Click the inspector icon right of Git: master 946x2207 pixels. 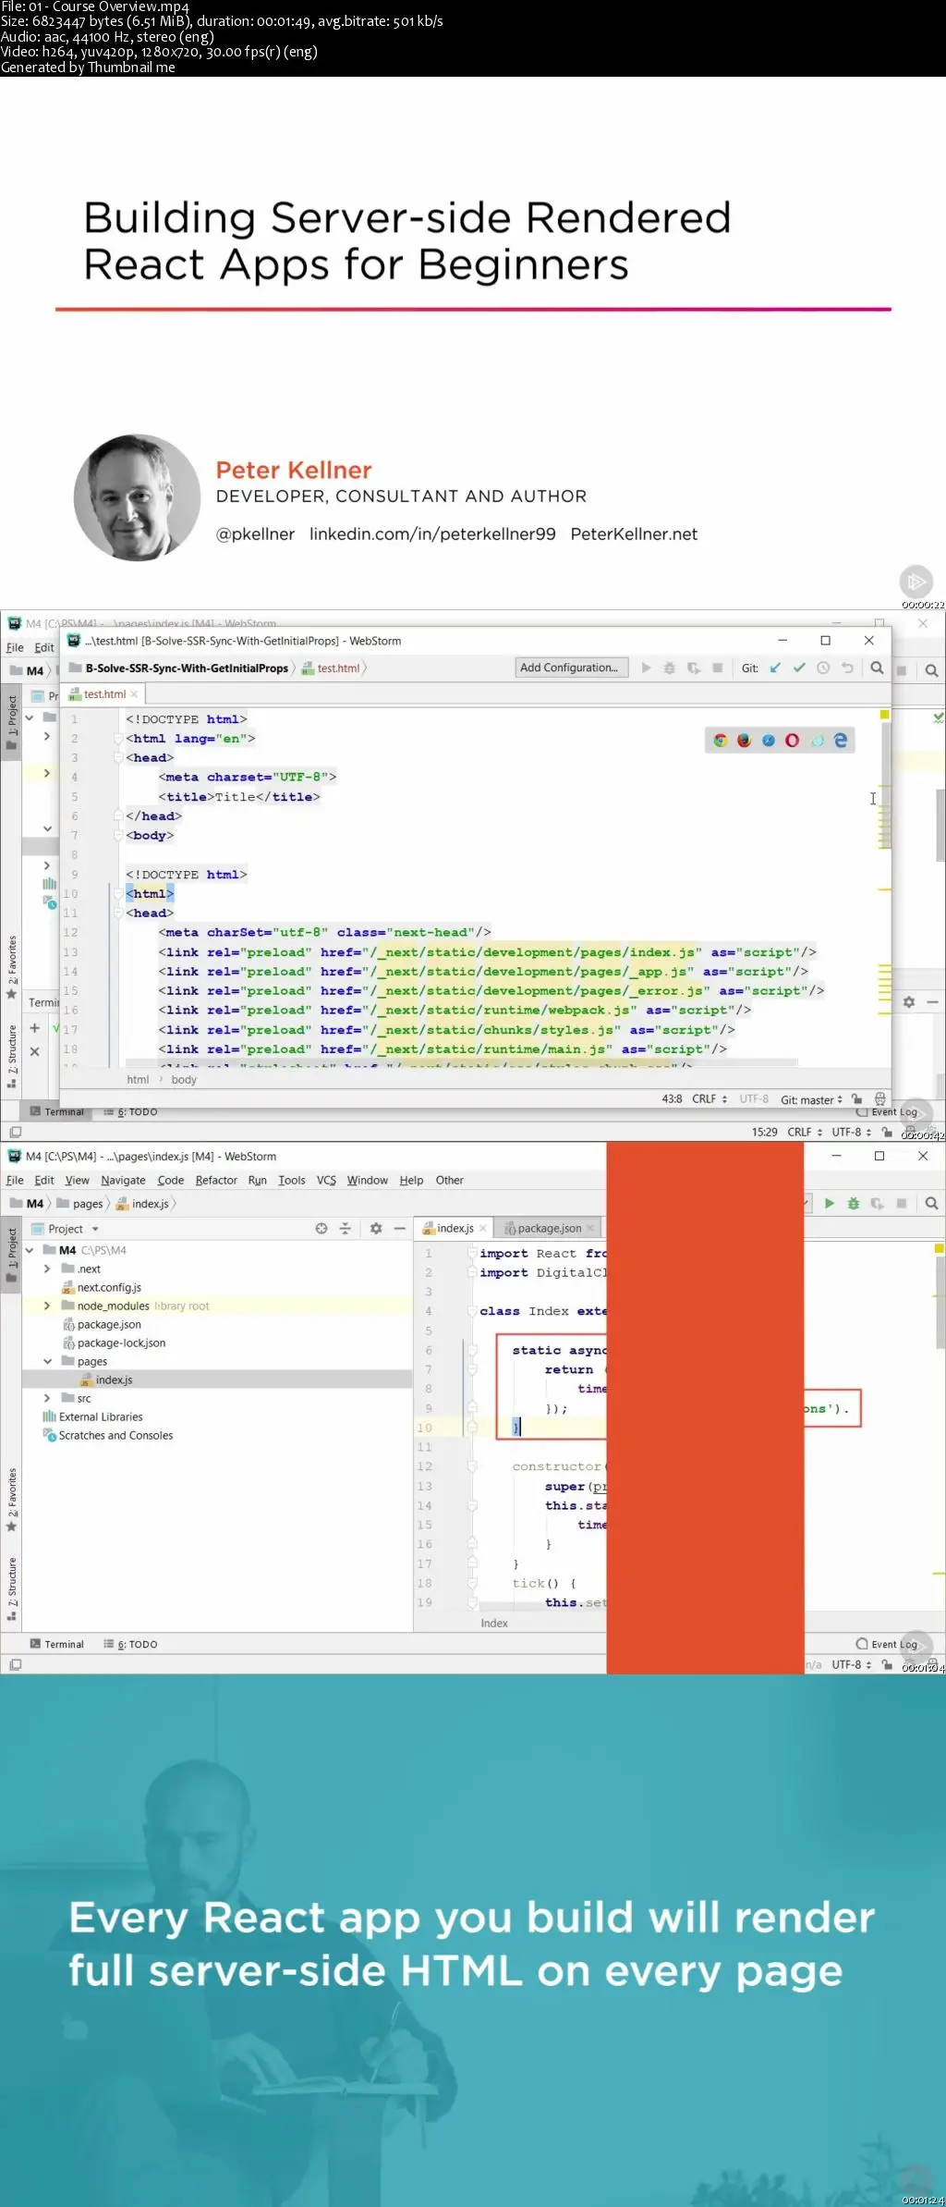[x=880, y=1099]
